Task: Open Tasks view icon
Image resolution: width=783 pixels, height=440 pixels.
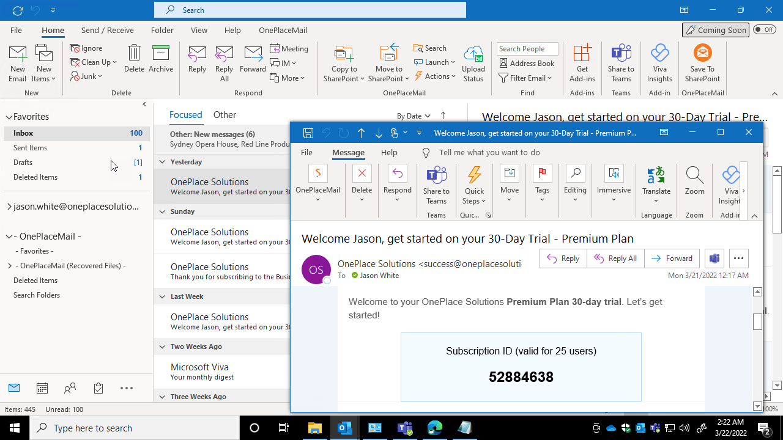Action: [x=98, y=388]
